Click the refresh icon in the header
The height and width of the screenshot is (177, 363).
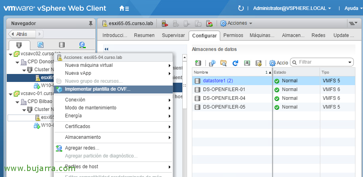coord(241,8)
